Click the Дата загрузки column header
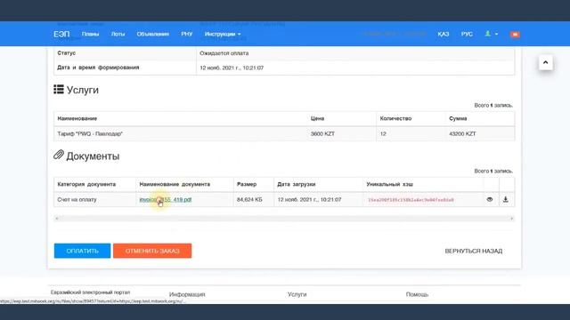Image resolution: width=570 pixels, height=320 pixels. (x=297, y=184)
